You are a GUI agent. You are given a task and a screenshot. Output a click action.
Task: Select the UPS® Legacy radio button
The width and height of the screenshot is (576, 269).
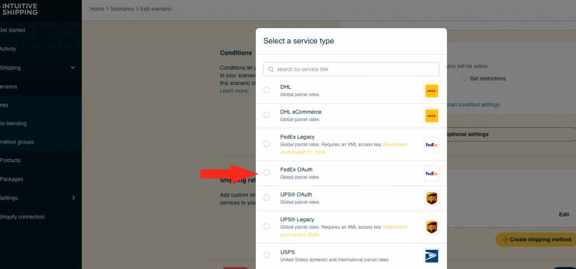[266, 226]
